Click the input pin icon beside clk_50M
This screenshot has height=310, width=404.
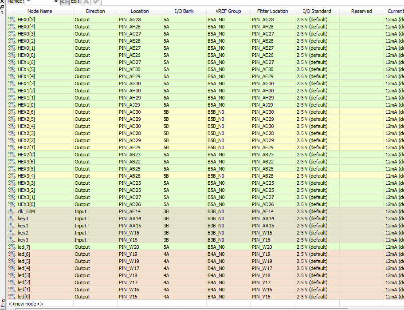(x=12, y=211)
